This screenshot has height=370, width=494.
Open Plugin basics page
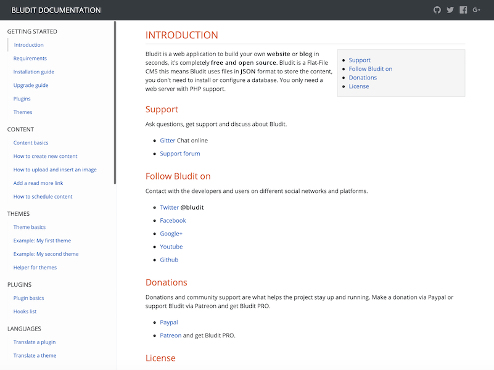tap(28, 298)
